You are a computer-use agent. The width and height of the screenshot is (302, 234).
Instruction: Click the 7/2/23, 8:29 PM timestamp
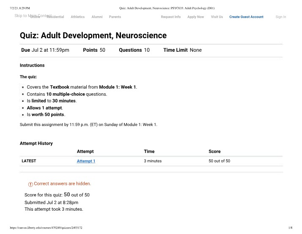click(20, 8)
